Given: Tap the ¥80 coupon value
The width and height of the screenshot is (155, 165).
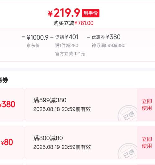Looking at the screenshot, I should click(x=7, y=142).
